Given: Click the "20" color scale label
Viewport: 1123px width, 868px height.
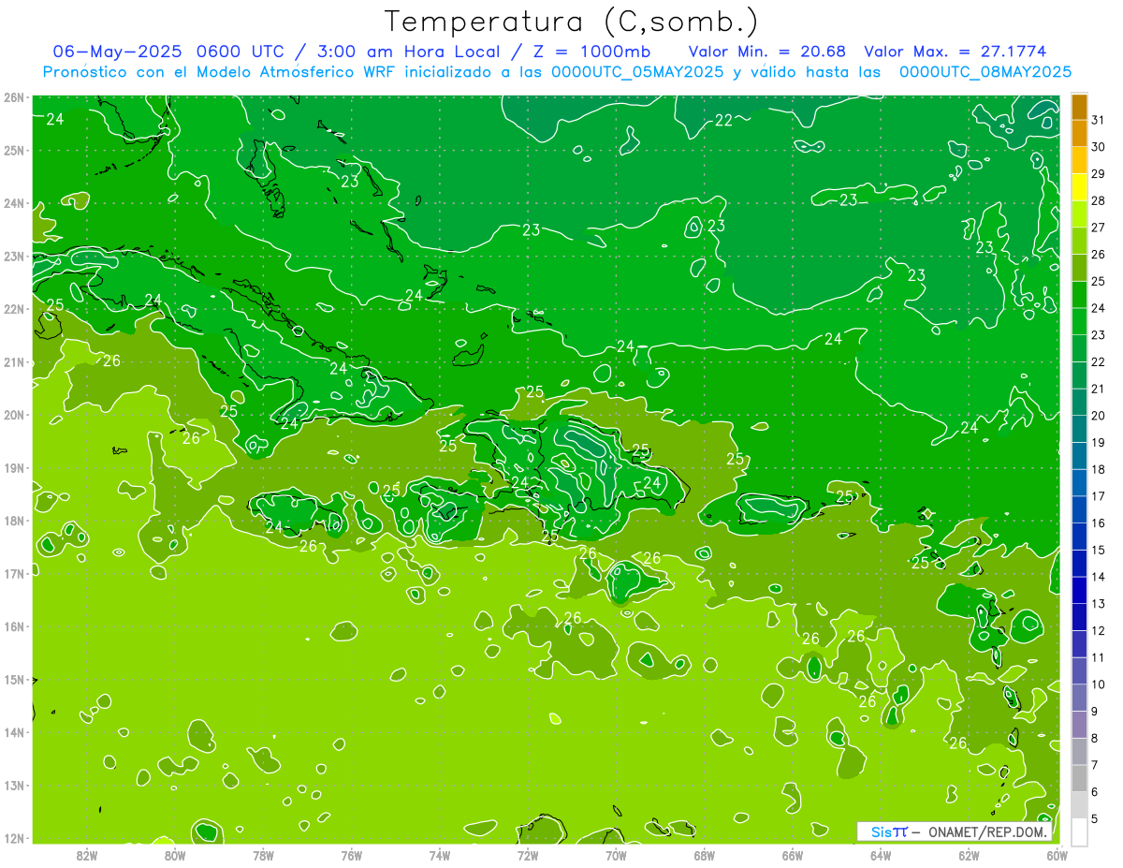Looking at the screenshot, I should (1098, 415).
